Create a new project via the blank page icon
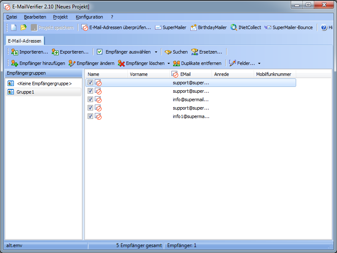 (x=13, y=27)
